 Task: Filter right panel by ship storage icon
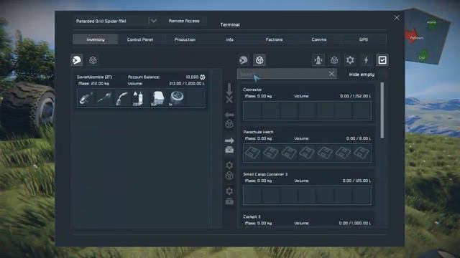click(318, 60)
